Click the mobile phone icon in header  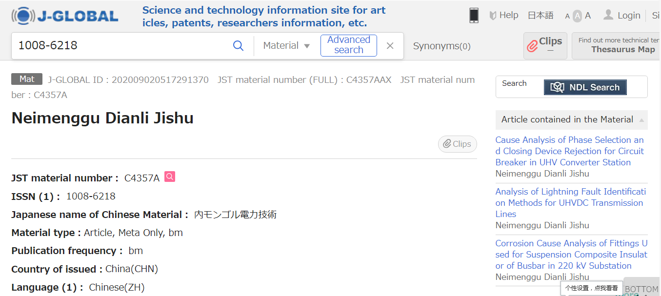coord(474,16)
